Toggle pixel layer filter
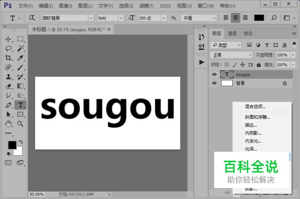 point(249,45)
